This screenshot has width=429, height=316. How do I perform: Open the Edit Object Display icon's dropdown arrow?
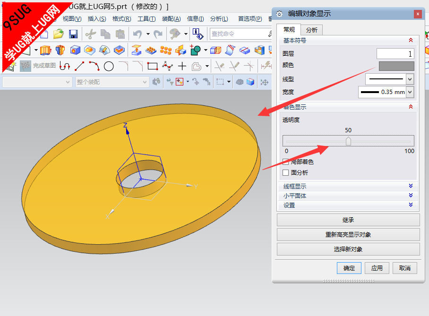[186, 34]
